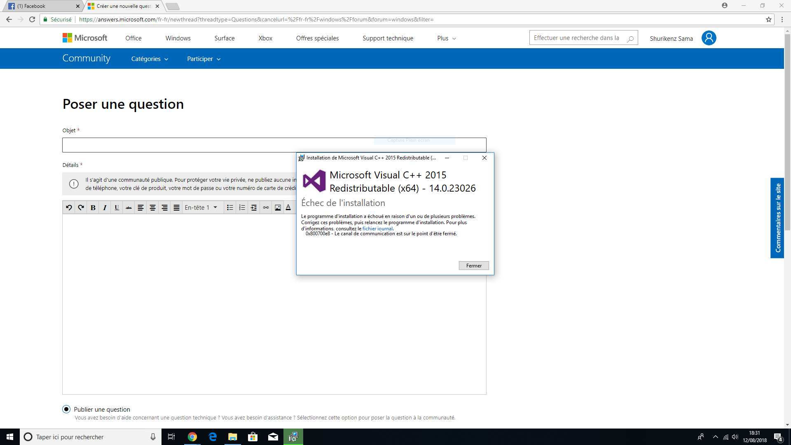Click the undo icon in editor toolbar

tap(69, 208)
